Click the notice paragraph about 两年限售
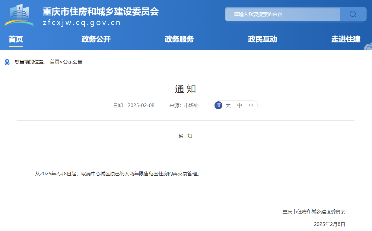The width and height of the screenshot is (372, 231). click(118, 174)
